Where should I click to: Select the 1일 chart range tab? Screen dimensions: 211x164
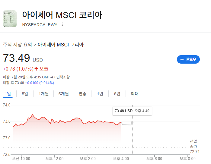8,94
